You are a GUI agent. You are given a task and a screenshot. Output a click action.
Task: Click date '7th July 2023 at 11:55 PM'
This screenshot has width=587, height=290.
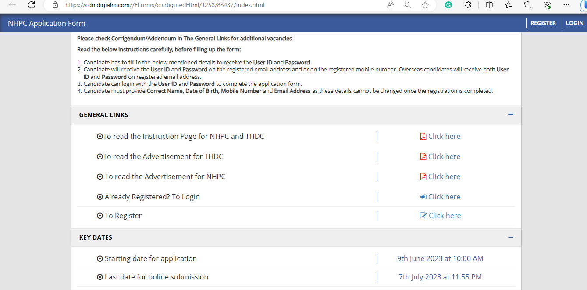(x=440, y=277)
